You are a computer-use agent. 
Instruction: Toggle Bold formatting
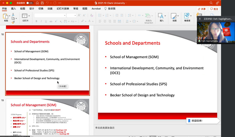pos(36,21)
